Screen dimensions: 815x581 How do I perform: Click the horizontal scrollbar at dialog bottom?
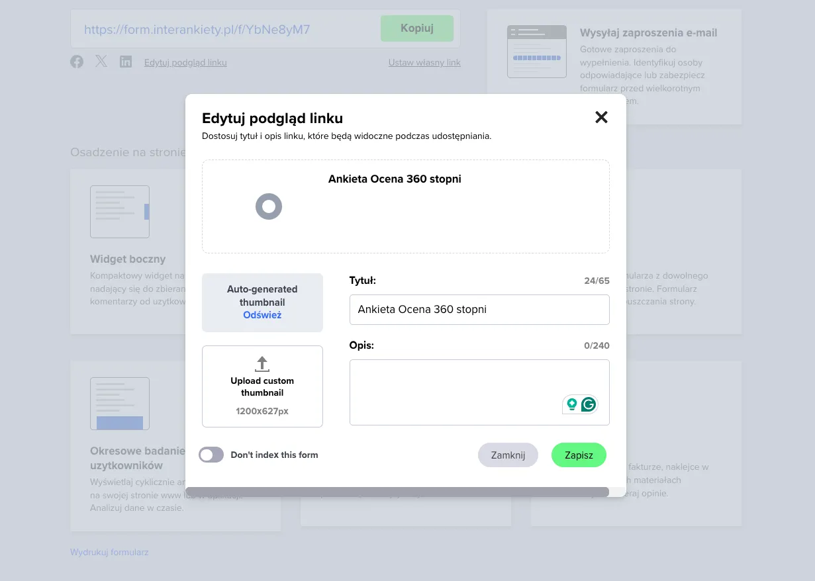click(x=397, y=492)
